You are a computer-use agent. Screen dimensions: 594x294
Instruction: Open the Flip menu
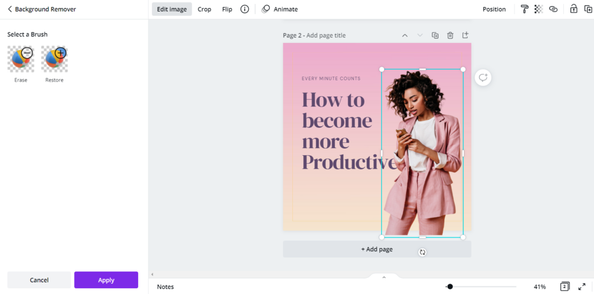227,9
